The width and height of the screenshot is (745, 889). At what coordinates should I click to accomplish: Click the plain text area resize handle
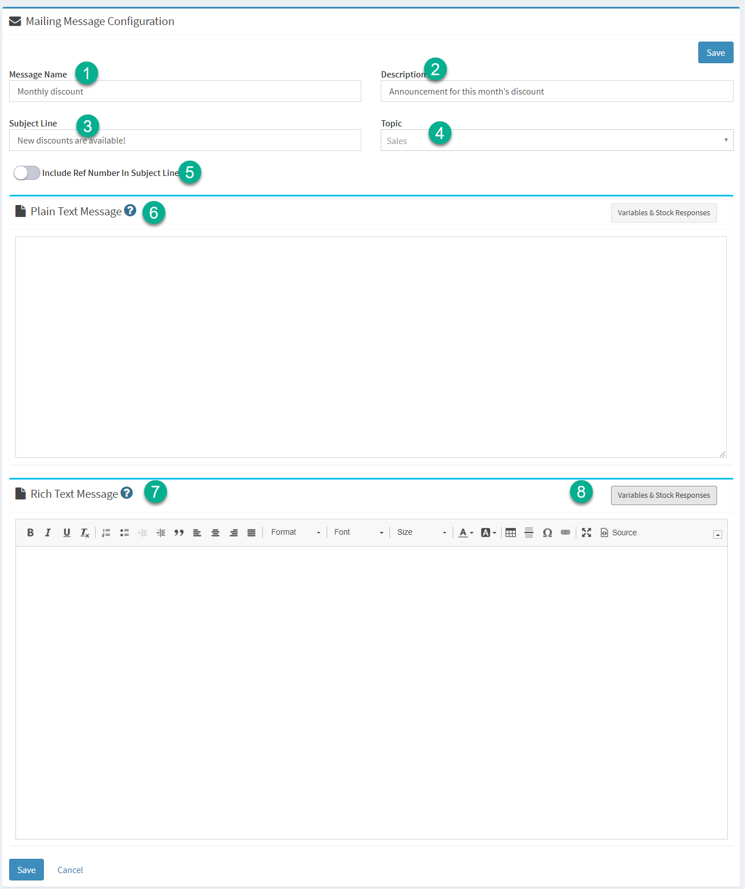click(x=722, y=453)
